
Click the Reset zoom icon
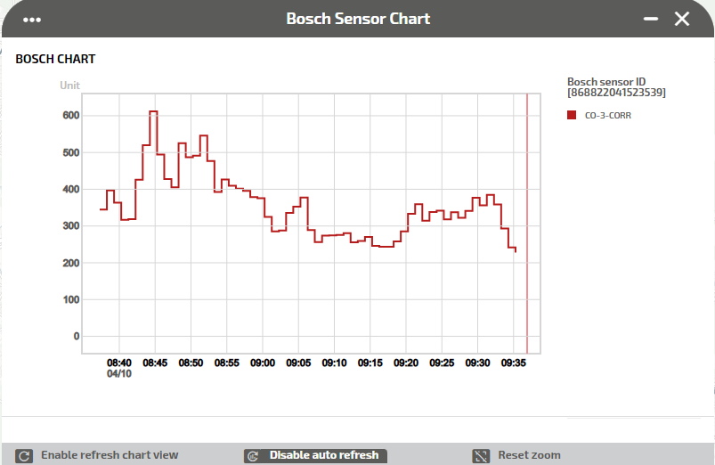pyautogui.click(x=481, y=455)
